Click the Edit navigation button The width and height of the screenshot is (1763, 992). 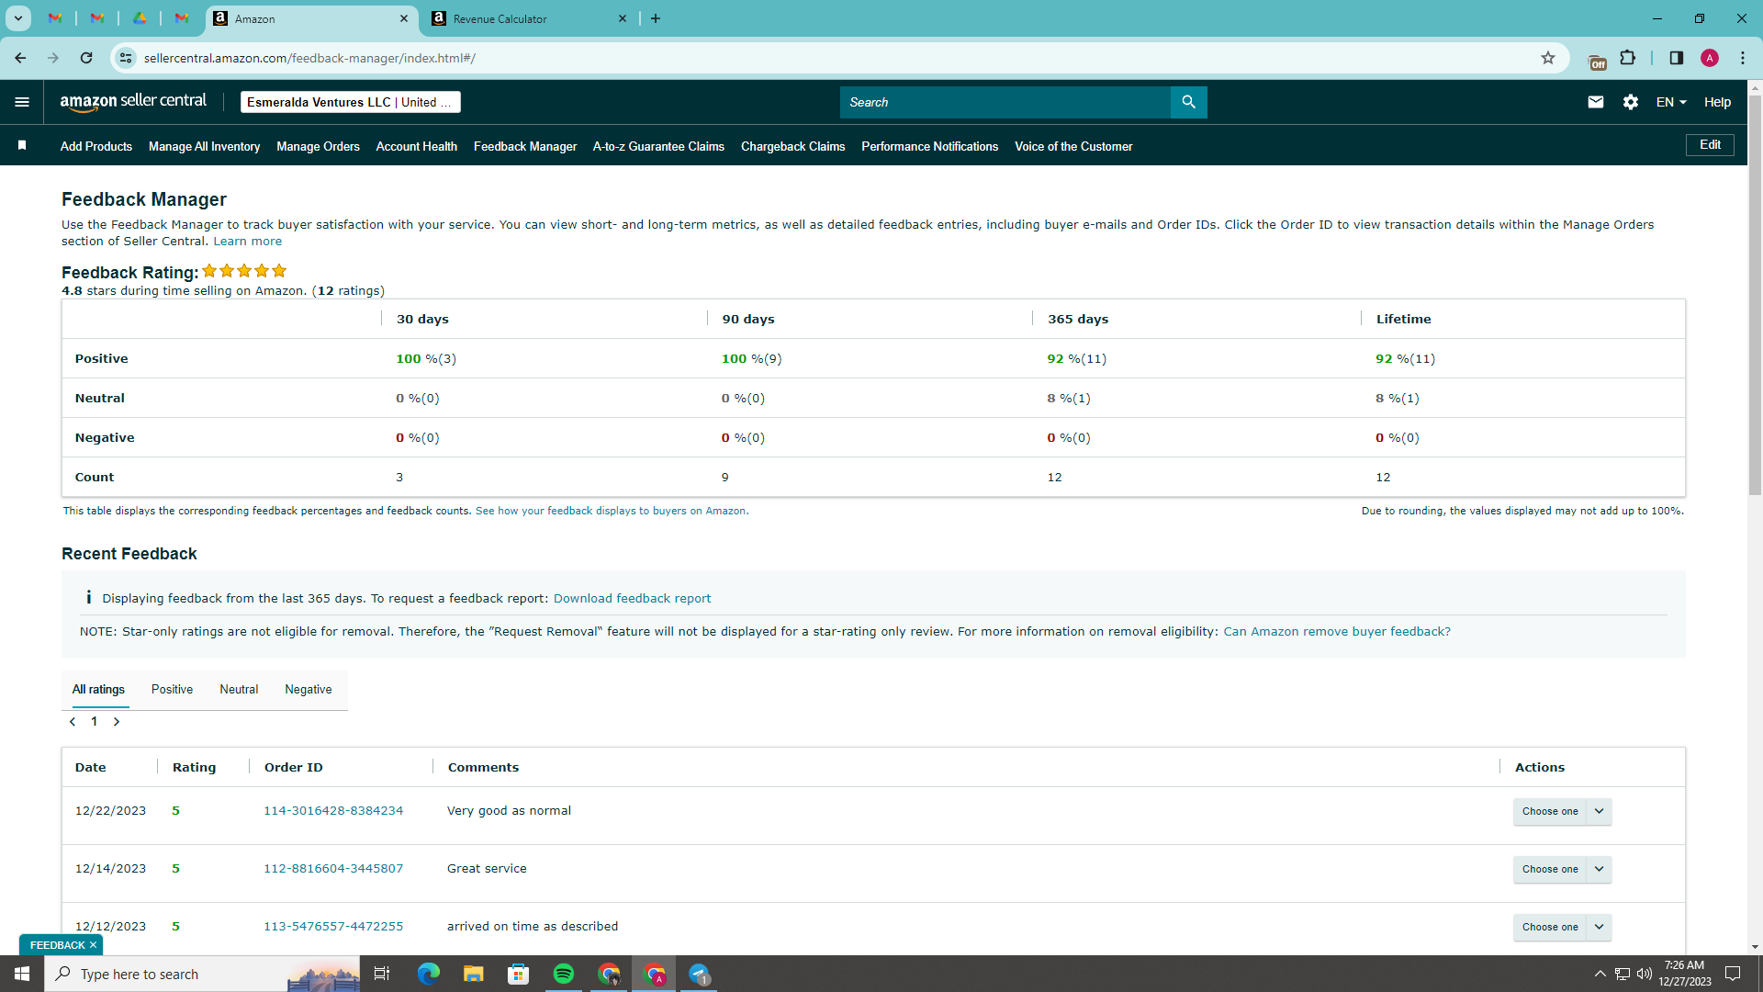pyautogui.click(x=1710, y=145)
